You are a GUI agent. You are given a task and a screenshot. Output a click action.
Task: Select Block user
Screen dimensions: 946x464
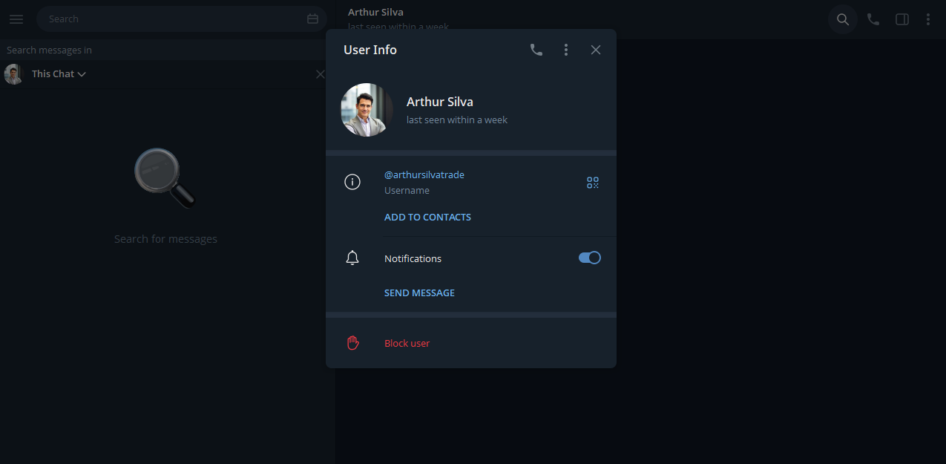coord(407,344)
